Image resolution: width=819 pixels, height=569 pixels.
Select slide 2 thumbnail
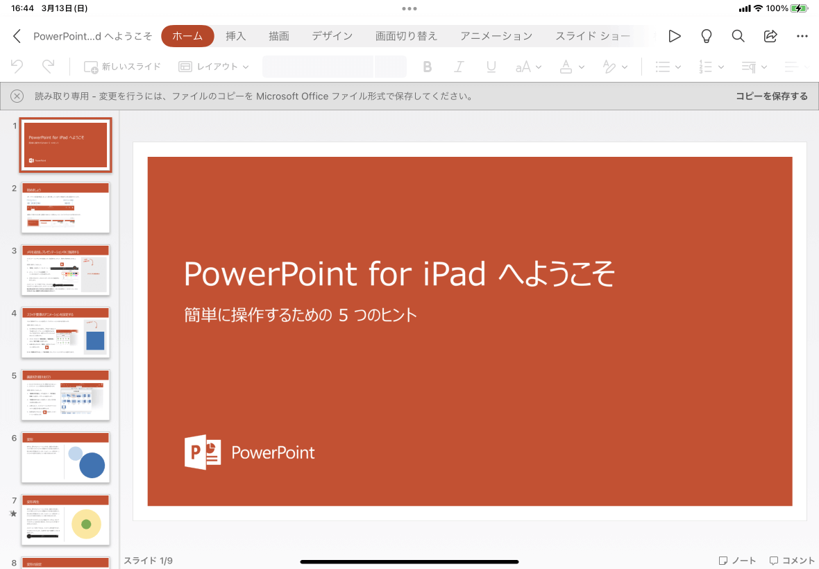click(x=65, y=207)
